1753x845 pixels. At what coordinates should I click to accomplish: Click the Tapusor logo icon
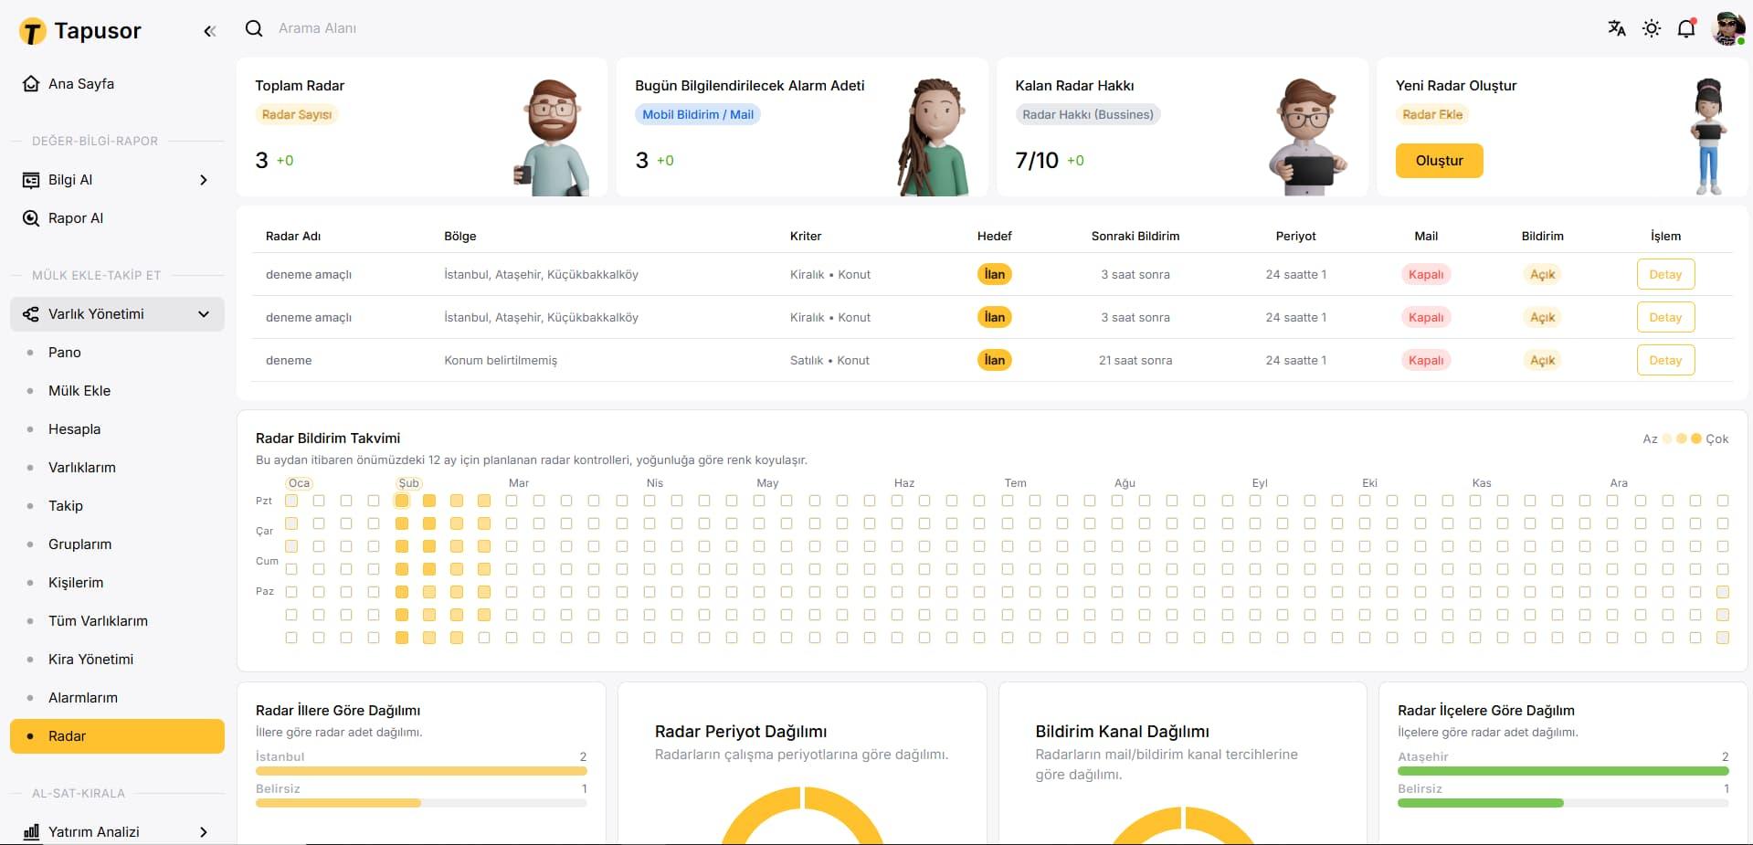coord(33,32)
